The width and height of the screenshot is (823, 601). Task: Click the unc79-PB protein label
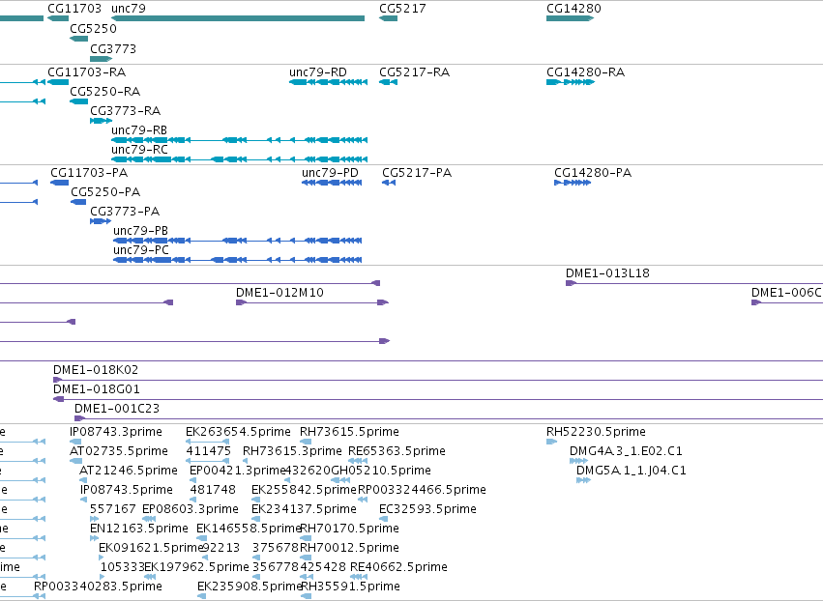coord(140,230)
